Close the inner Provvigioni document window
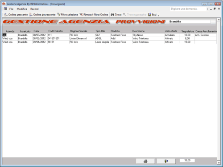 [219, 9]
